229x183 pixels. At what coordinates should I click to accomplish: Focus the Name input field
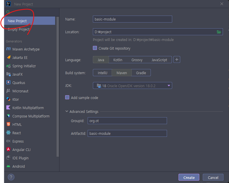(132, 19)
